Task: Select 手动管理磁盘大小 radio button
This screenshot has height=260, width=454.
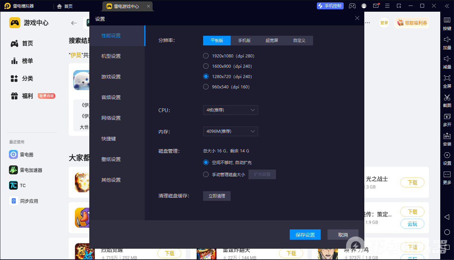Action: 206,174
